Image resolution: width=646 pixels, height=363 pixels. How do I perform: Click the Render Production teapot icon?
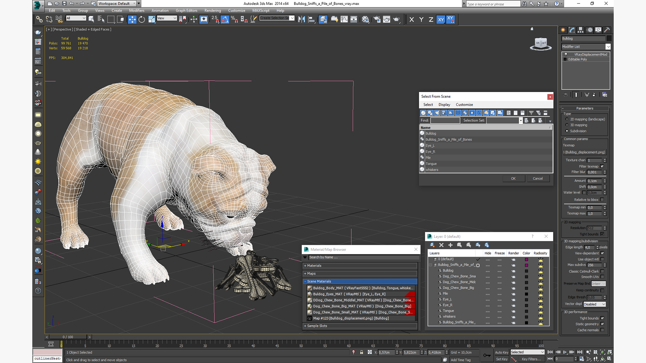[396, 19]
